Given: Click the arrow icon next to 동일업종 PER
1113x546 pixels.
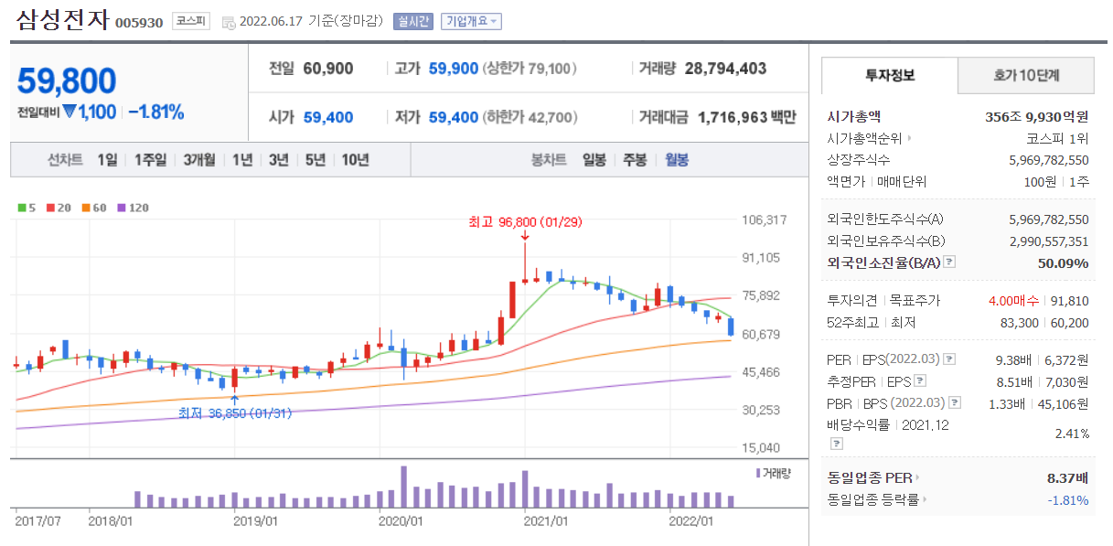Looking at the screenshot, I should point(917,477).
